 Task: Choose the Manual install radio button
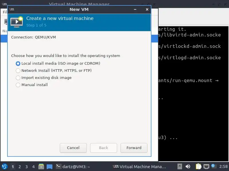31,85
